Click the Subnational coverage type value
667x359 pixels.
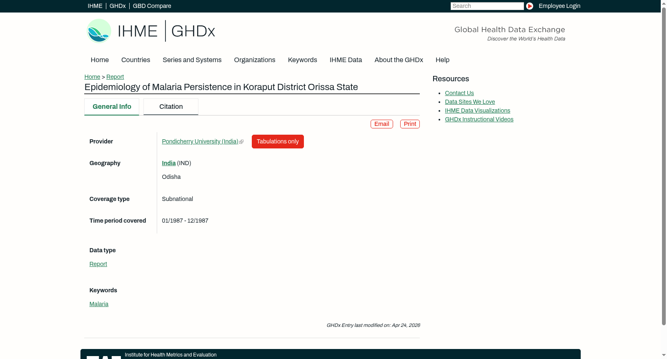click(x=178, y=199)
